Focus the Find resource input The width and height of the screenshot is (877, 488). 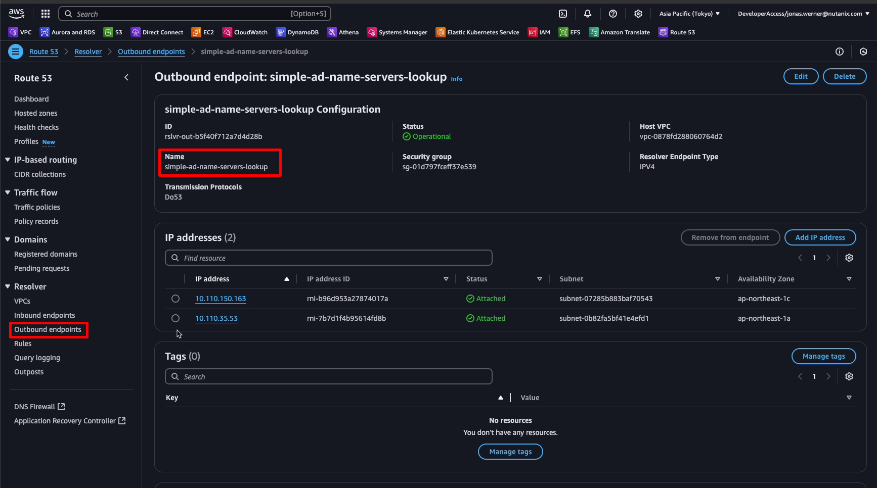point(329,258)
